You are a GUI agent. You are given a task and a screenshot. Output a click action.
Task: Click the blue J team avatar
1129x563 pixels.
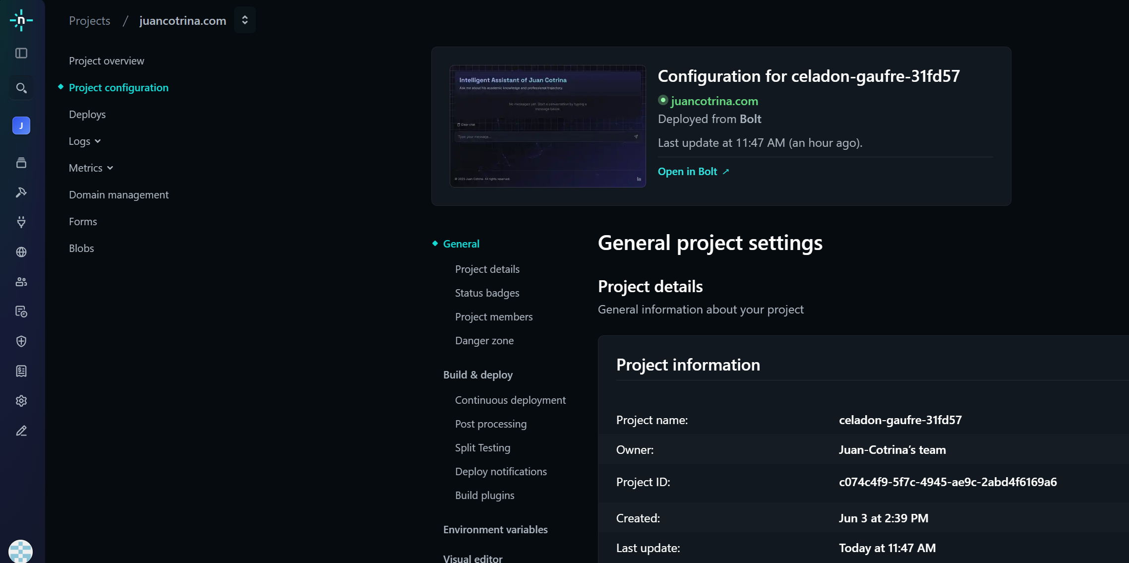click(21, 125)
